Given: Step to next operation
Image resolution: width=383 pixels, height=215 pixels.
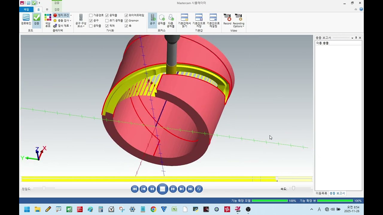Looking at the screenshot, I should click(x=182, y=189).
